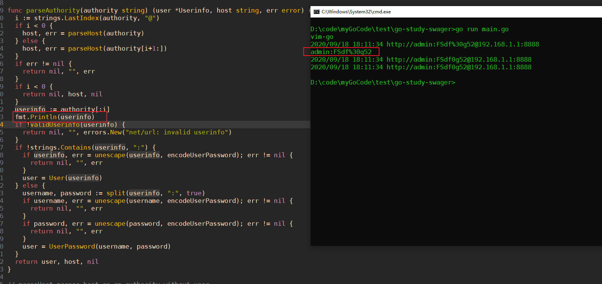
Task: Click the line 'userinfo := authority[:i]'
Action: 62,109
